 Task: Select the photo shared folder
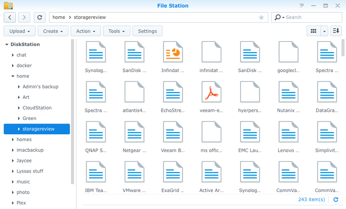pyautogui.click(x=23, y=192)
